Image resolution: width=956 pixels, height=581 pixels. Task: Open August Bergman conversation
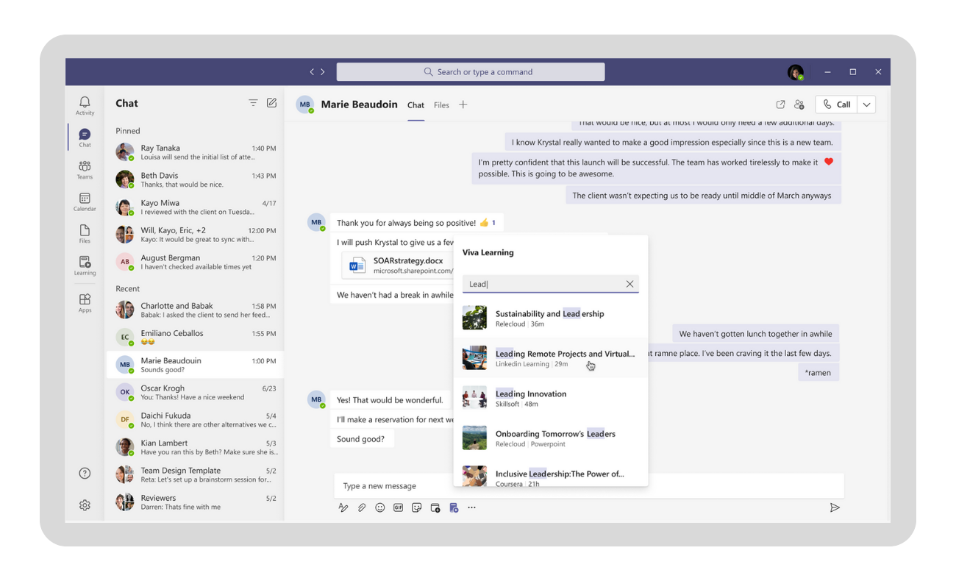[195, 262]
